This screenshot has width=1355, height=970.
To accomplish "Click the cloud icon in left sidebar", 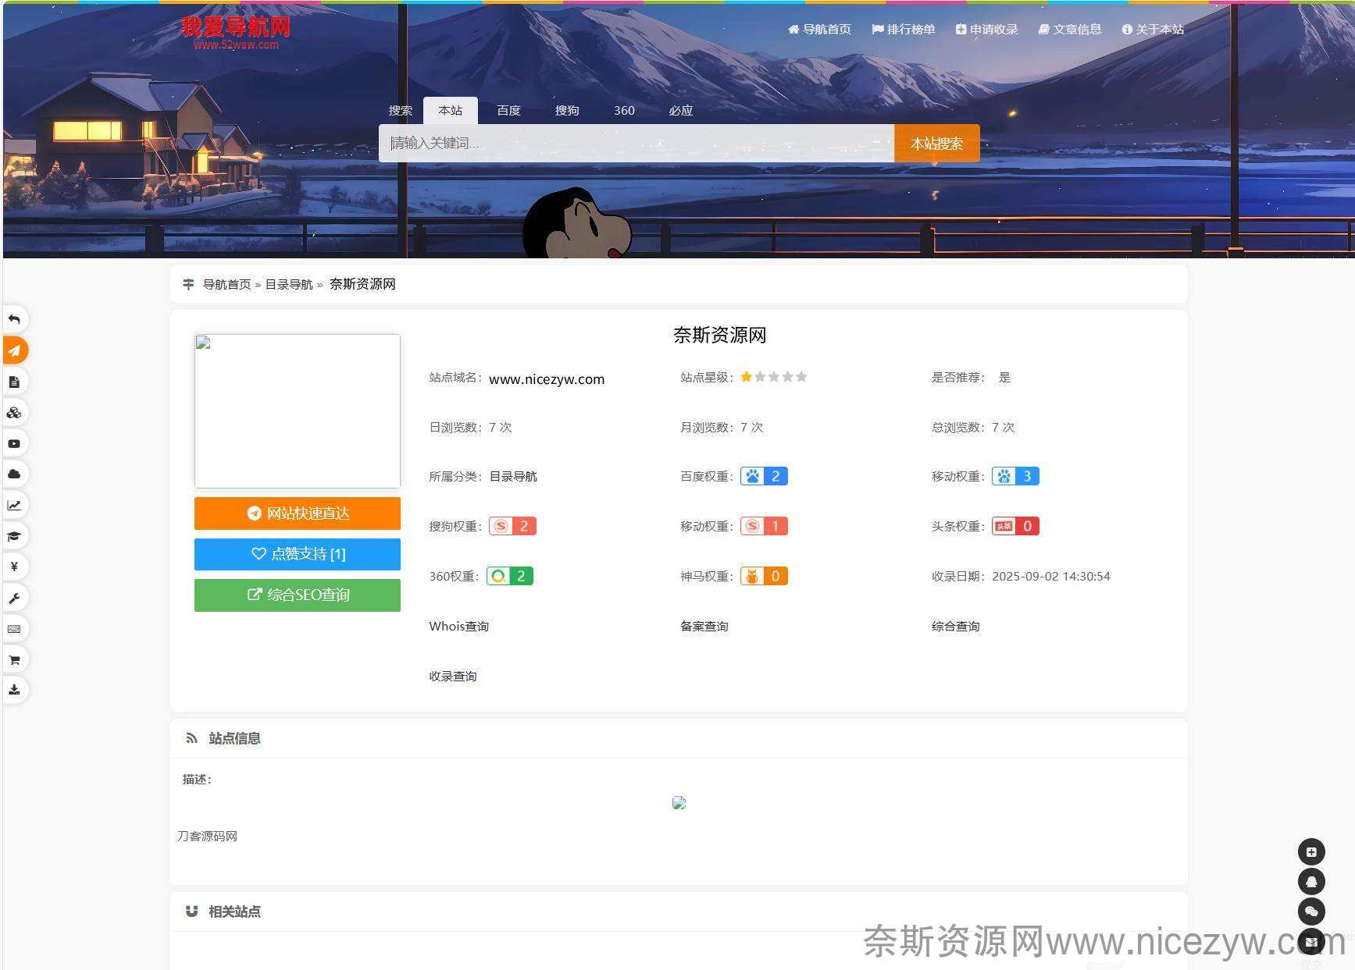I will pos(14,474).
